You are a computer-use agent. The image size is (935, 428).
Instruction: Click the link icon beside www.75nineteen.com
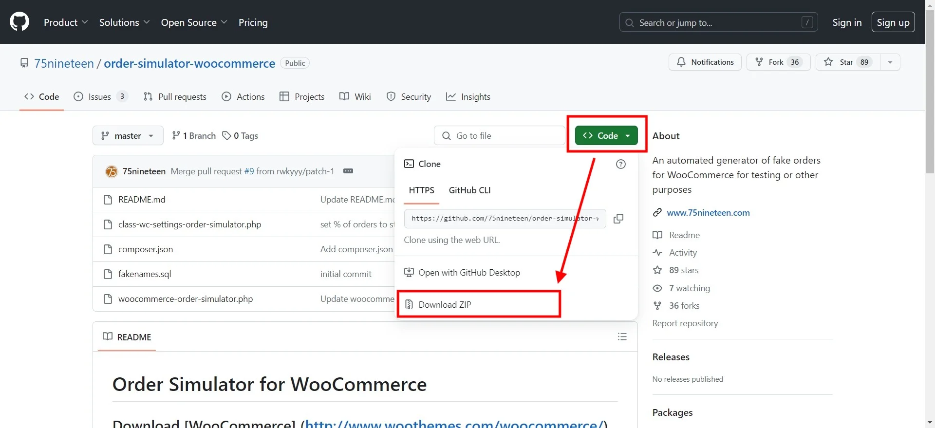click(x=657, y=212)
